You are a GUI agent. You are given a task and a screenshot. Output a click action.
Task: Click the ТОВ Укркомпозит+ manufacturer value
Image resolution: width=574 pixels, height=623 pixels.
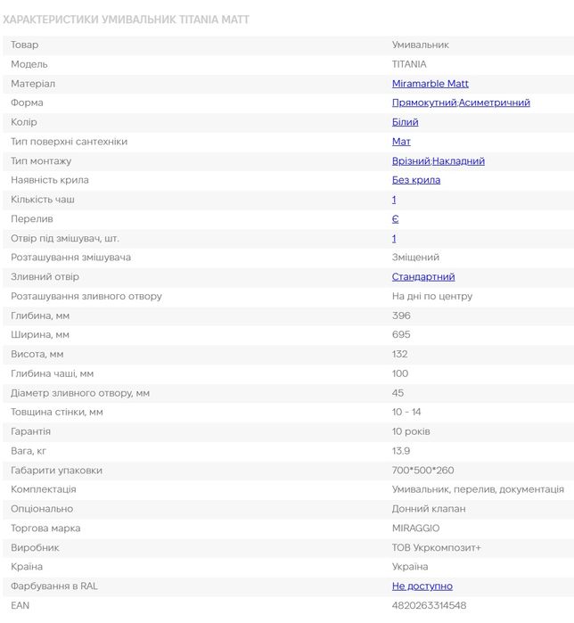coord(436,548)
